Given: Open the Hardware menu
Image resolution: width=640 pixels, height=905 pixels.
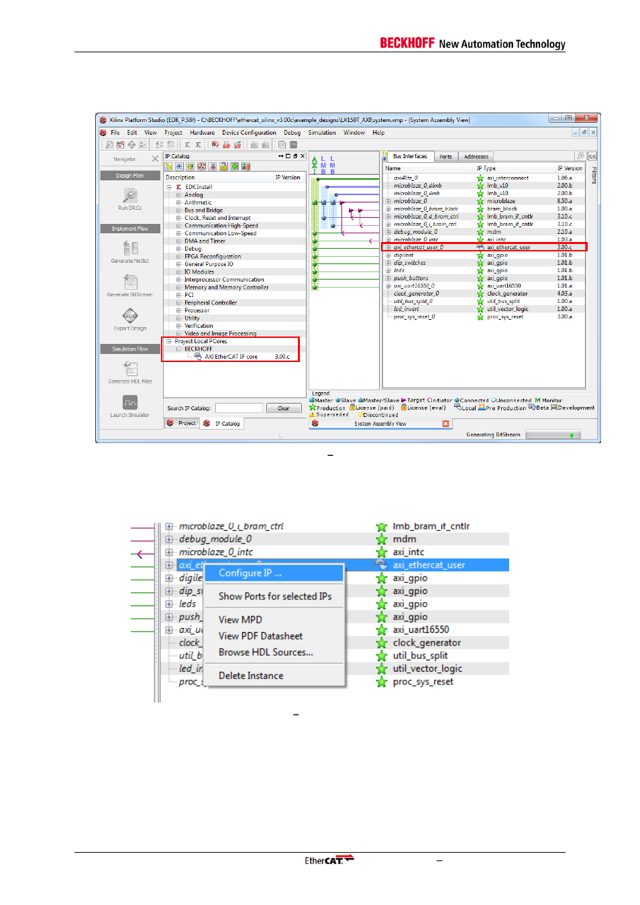Looking at the screenshot, I should (x=203, y=133).
